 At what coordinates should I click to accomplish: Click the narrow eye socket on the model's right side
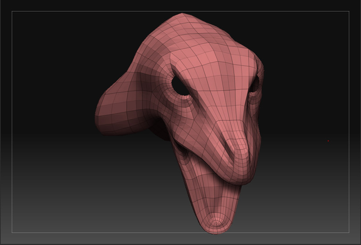[255, 84]
